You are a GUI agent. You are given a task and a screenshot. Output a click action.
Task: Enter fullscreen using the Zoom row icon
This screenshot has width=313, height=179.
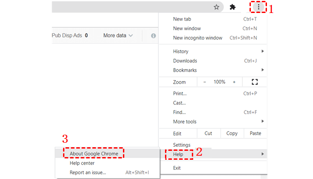tap(255, 82)
